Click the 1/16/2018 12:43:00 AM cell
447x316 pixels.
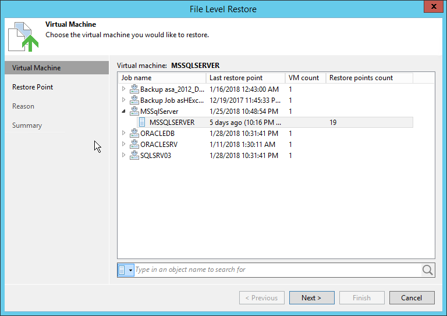coord(244,89)
